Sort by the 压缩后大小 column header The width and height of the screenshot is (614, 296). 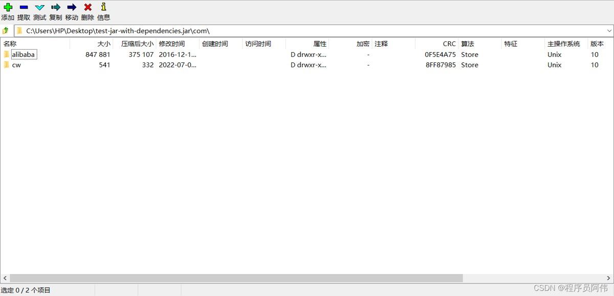click(137, 44)
